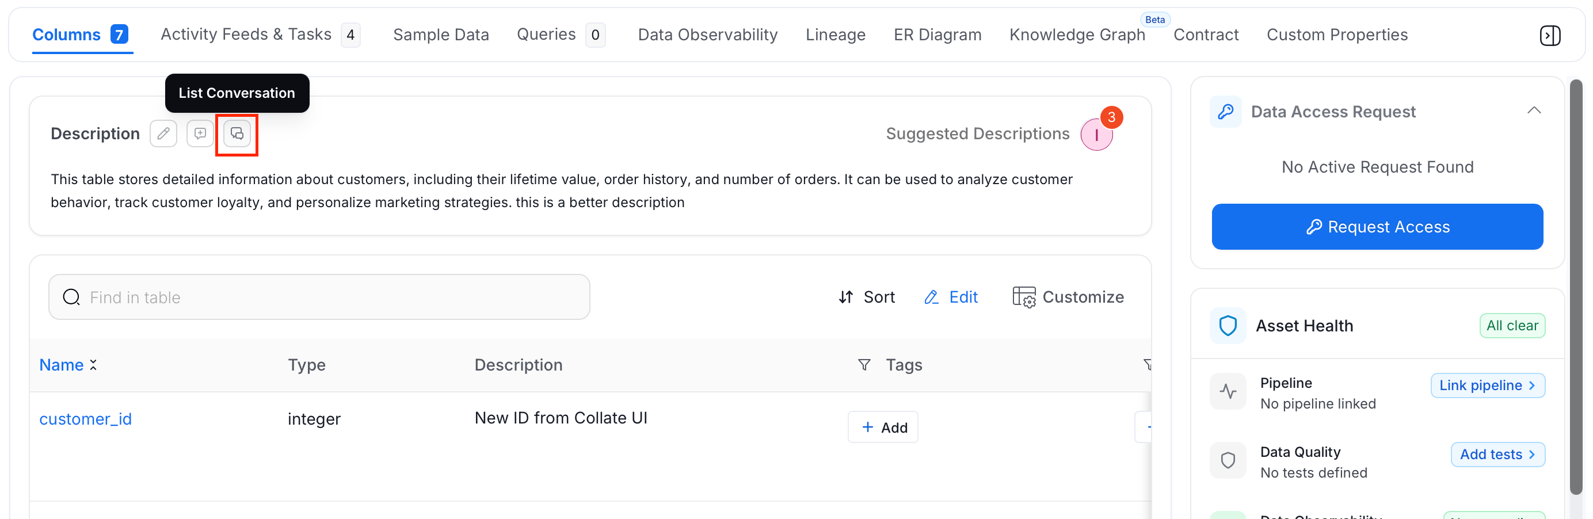Viewport: 1593px width, 519px height.
Task: Open the customer_id column link
Action: pos(85,419)
